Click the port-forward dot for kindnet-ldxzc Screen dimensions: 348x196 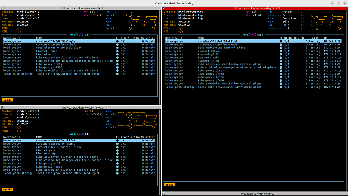(x=117, y=51)
